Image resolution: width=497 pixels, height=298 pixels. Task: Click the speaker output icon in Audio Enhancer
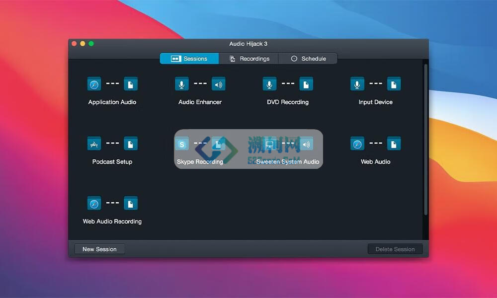tap(218, 84)
